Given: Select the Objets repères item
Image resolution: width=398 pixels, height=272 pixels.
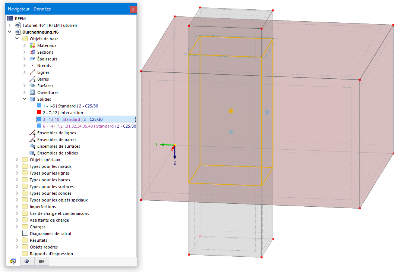Looking at the screenshot, I should pos(44,247).
